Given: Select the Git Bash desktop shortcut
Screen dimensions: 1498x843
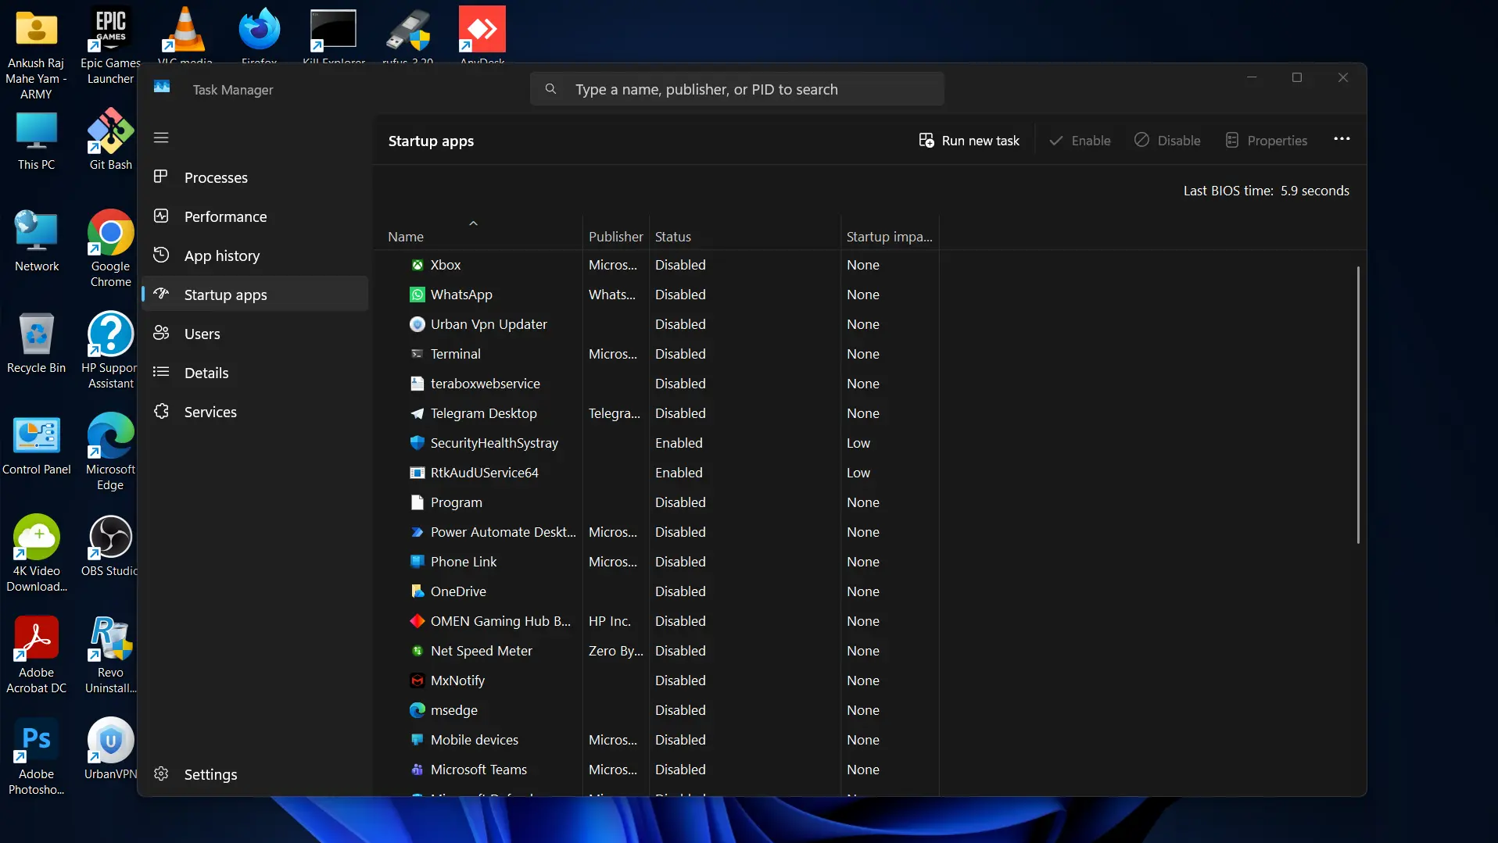Looking at the screenshot, I should tap(110, 140).
